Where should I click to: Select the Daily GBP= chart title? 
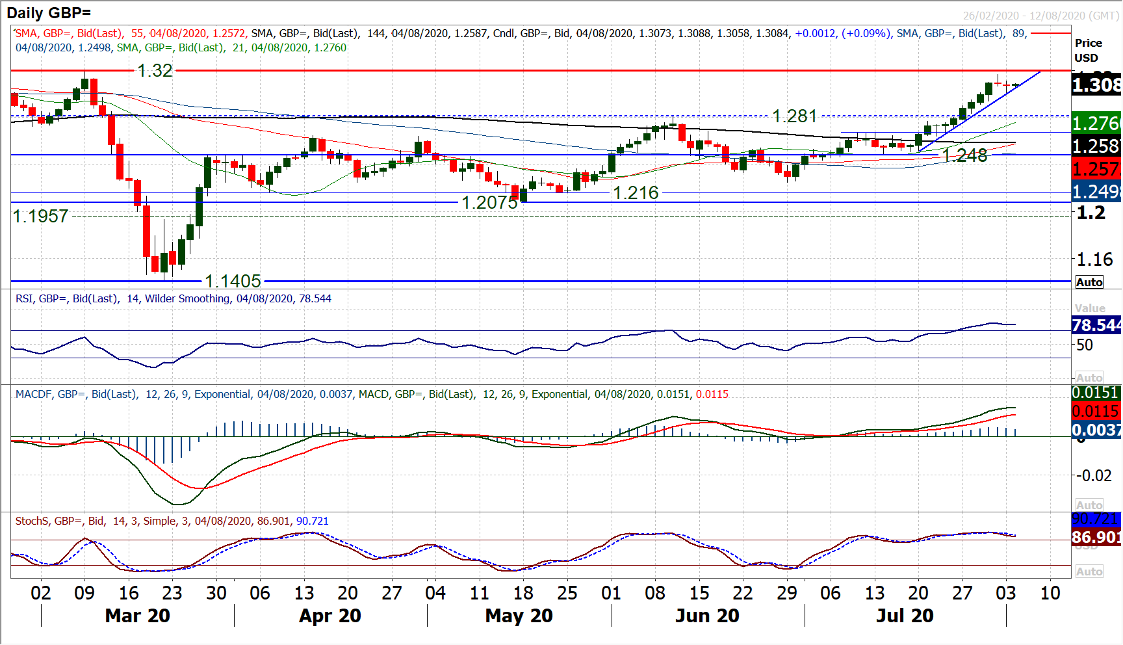click(x=49, y=12)
